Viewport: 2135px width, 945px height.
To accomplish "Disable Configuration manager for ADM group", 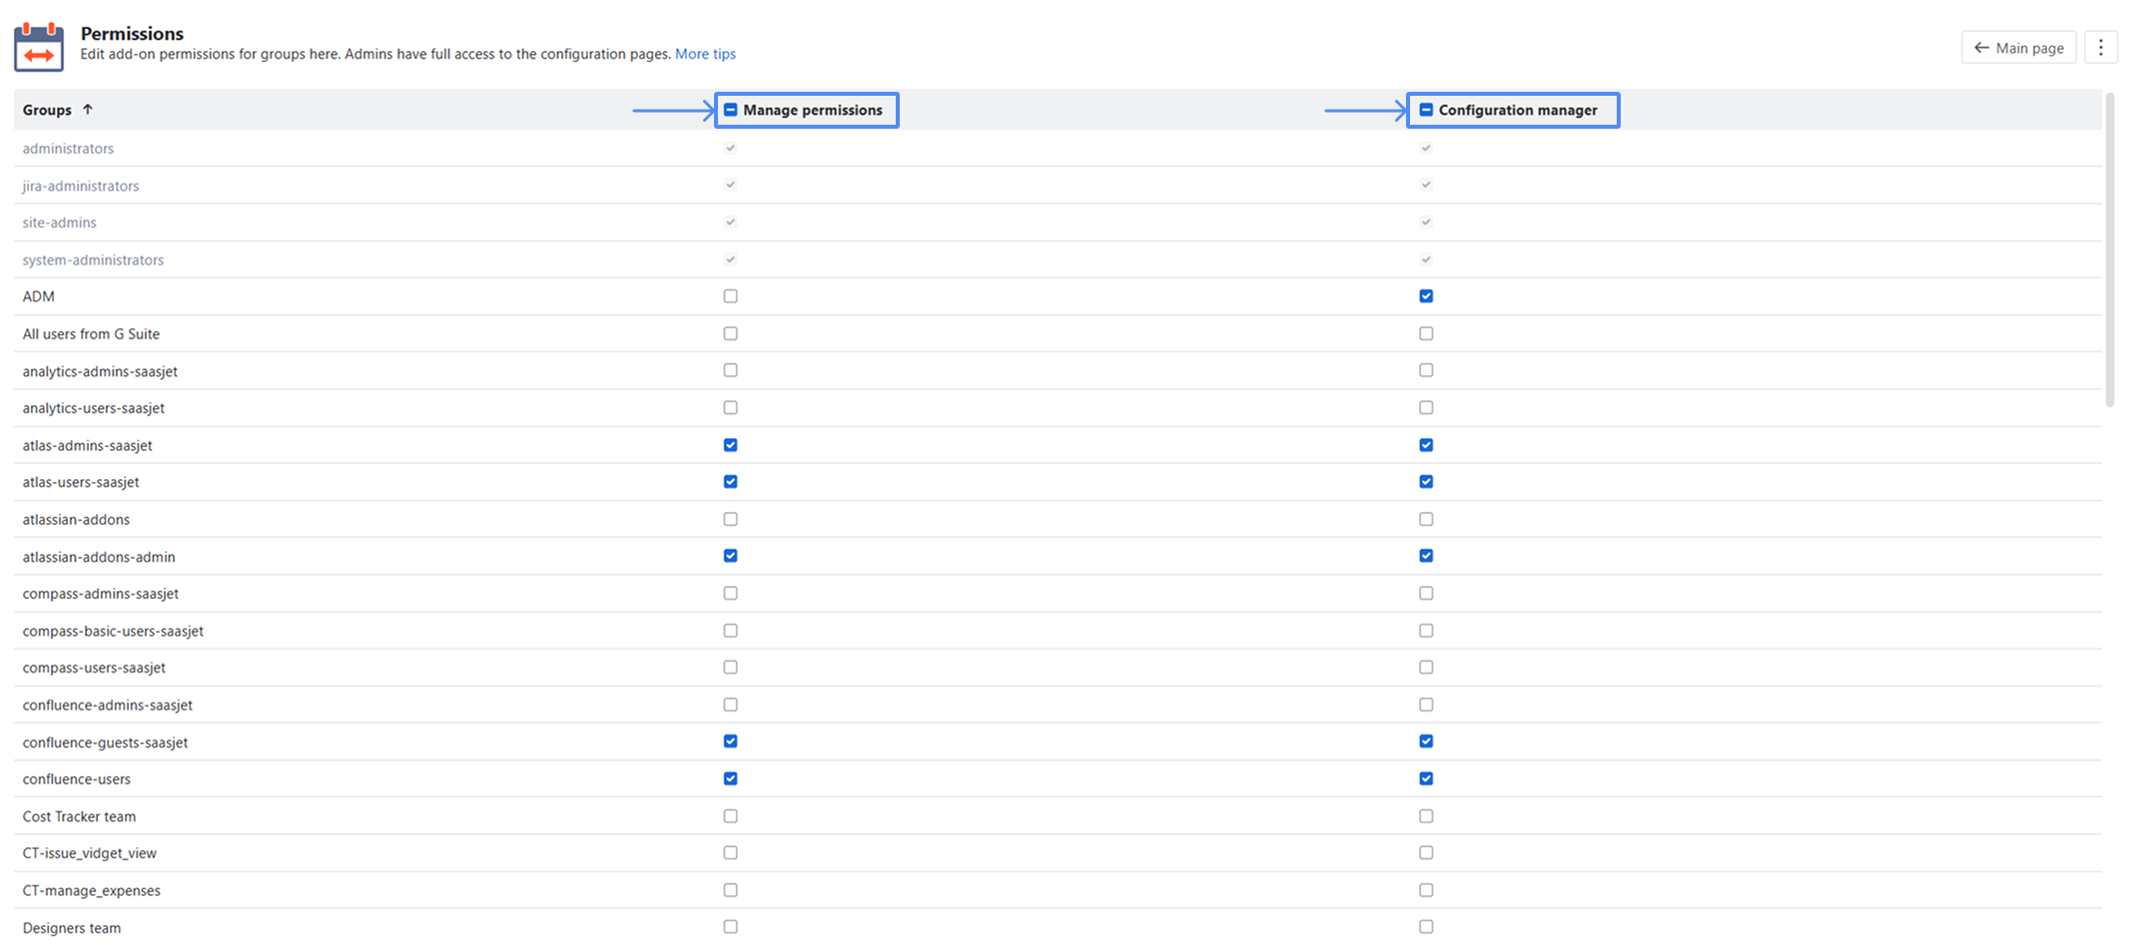I will coord(1426,296).
